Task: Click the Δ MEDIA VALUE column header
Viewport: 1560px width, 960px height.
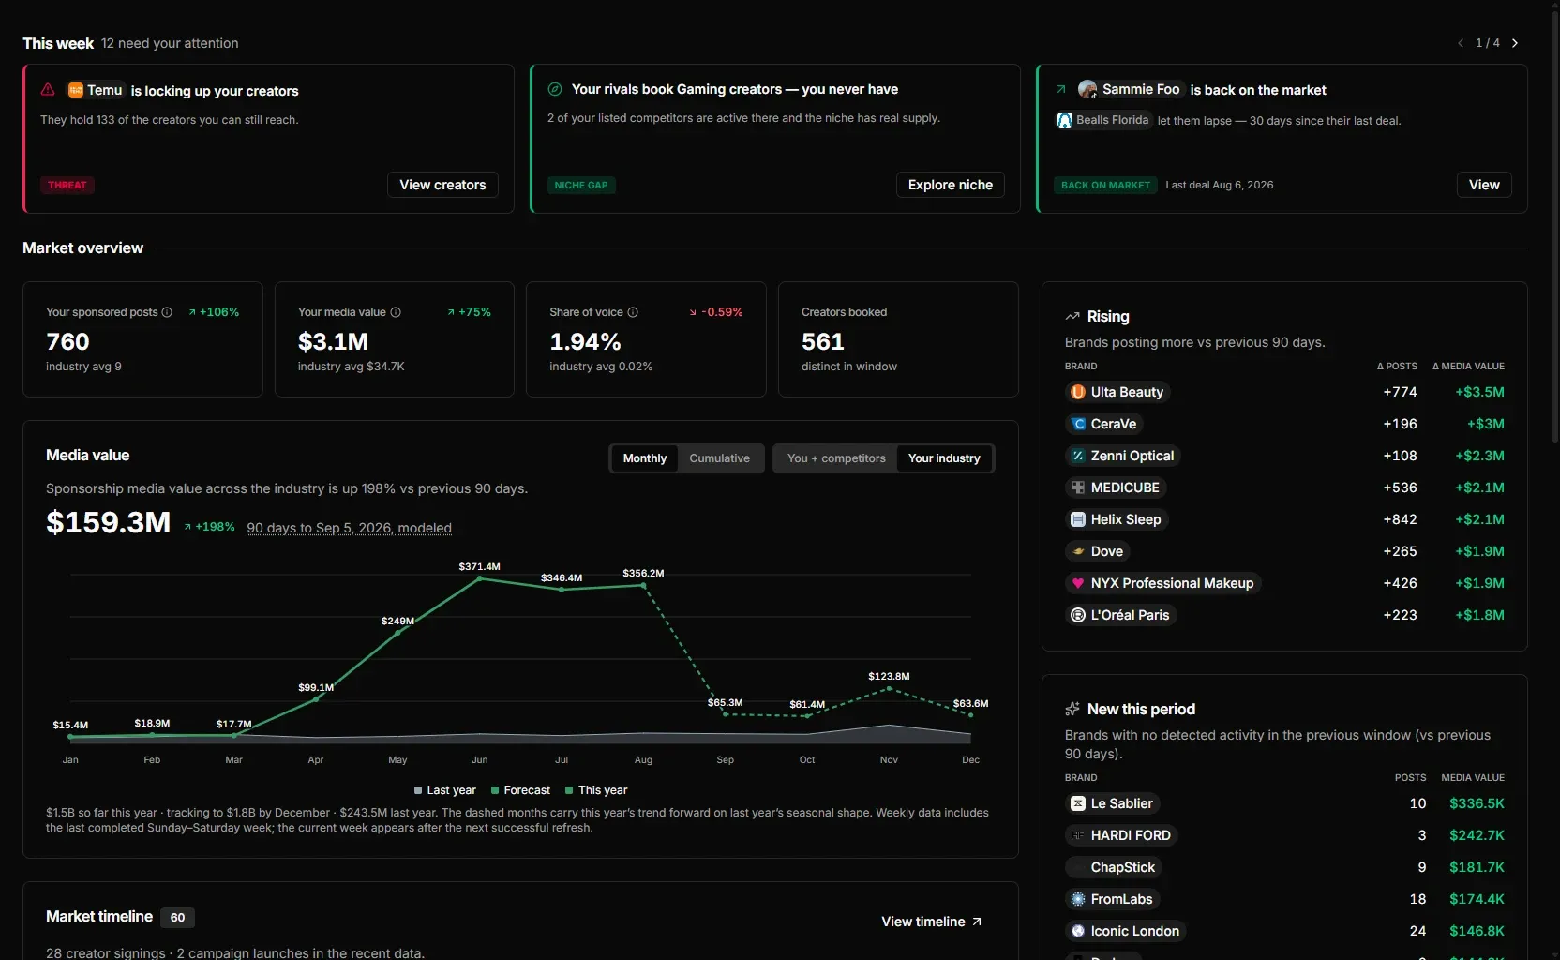Action: coord(1468,367)
